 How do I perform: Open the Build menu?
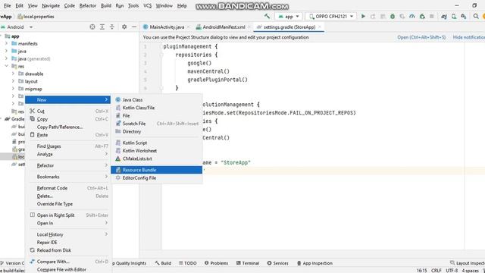pos(106,5)
